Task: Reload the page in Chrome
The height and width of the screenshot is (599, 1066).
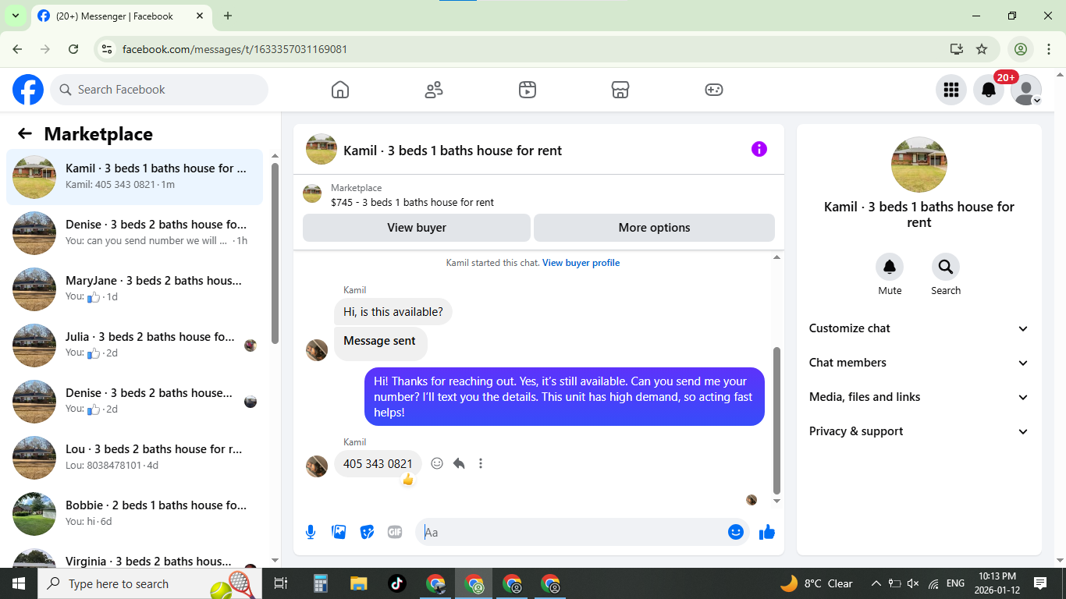Action: click(x=73, y=49)
